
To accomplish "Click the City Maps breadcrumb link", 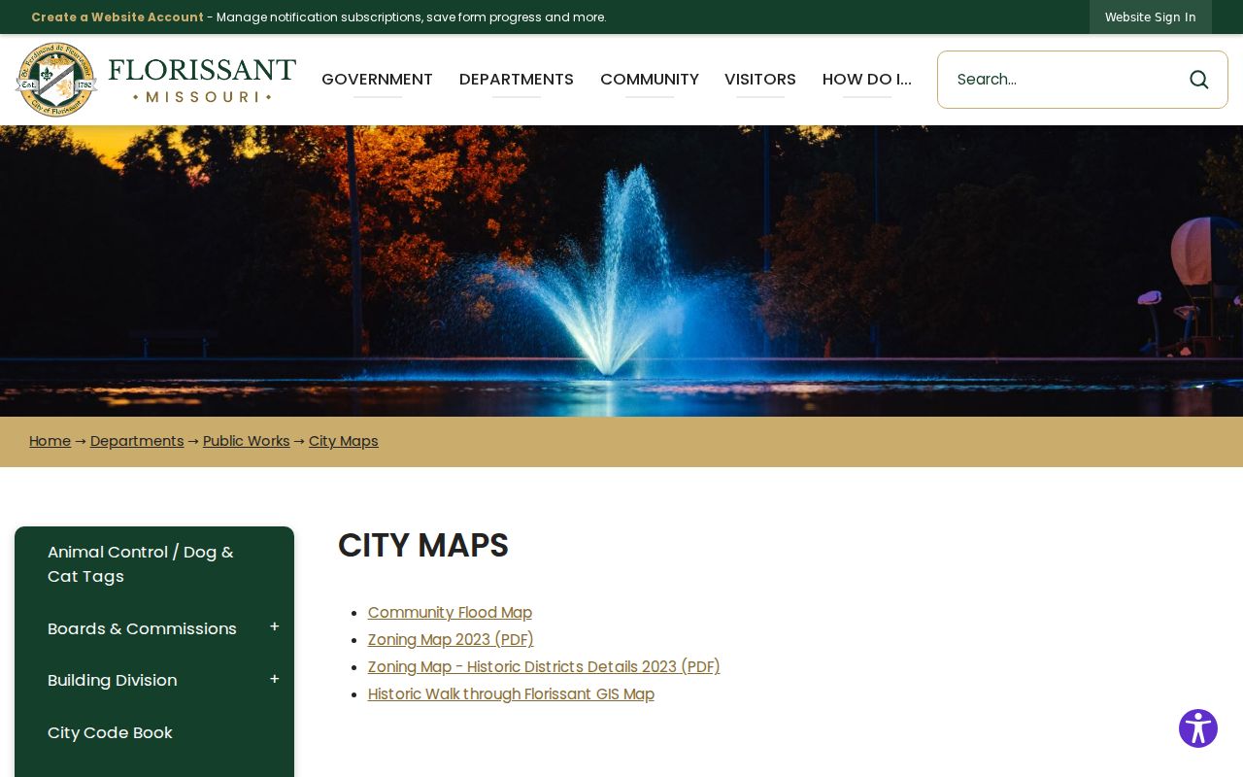I will [344, 441].
